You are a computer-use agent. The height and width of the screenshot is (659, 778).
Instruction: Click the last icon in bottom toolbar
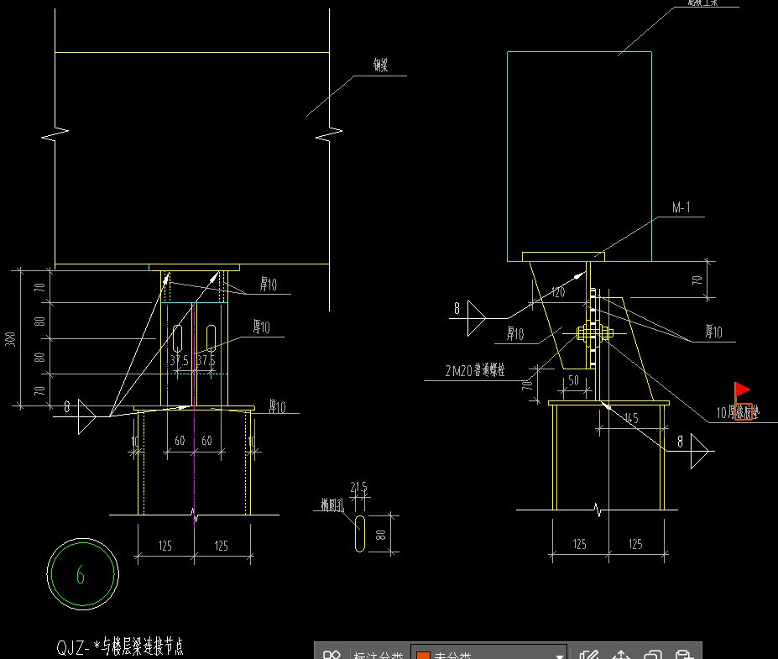coord(684,655)
